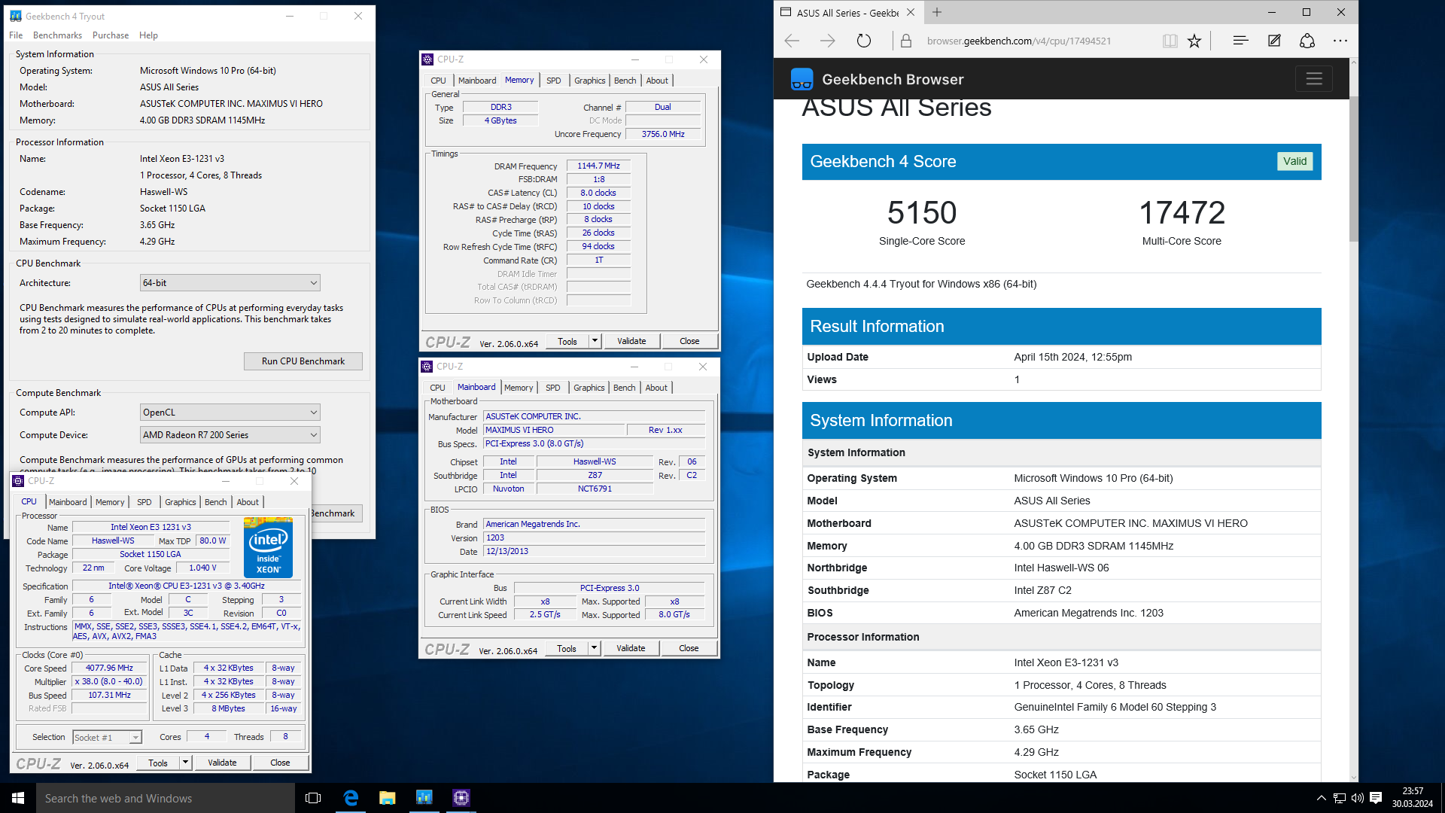Open Task View on the taskbar

click(x=313, y=798)
